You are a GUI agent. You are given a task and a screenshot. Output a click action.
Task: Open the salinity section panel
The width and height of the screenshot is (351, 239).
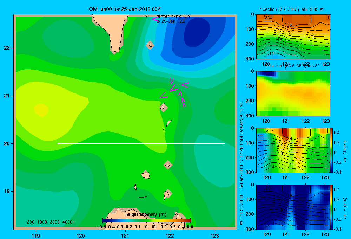coord(293,93)
